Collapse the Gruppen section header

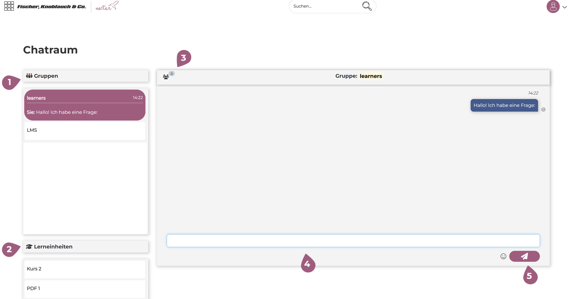pos(85,76)
